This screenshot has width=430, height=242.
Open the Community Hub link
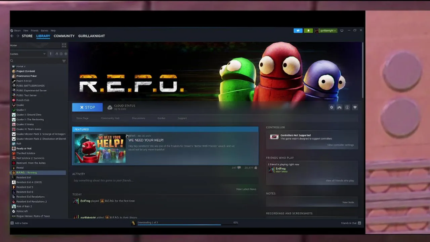point(110,118)
